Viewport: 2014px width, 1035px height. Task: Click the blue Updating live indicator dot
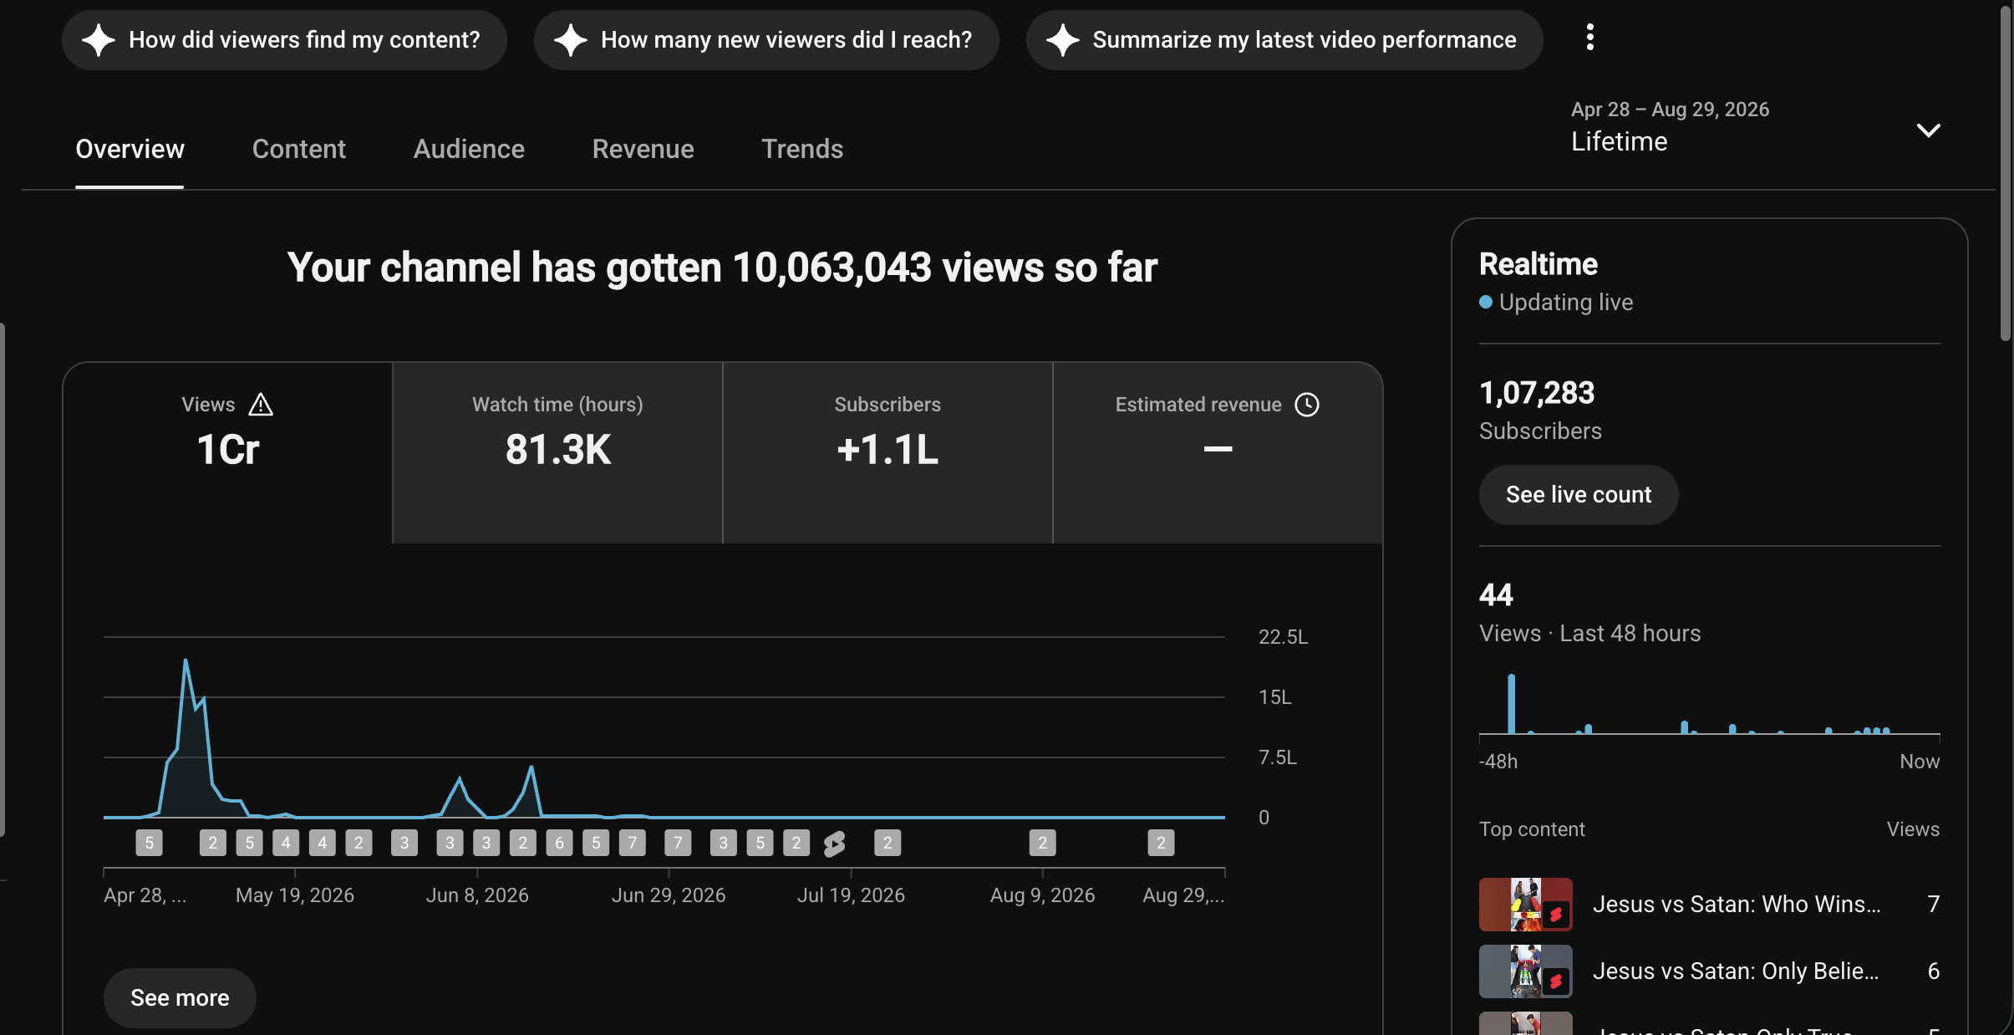1486,303
